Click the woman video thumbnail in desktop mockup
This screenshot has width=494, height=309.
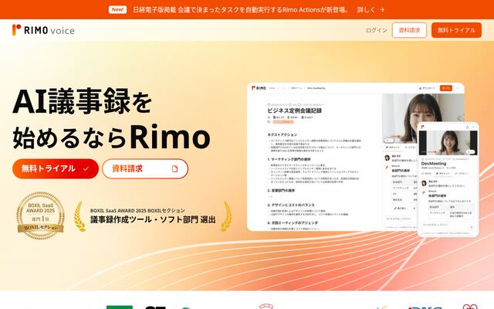click(x=423, y=118)
